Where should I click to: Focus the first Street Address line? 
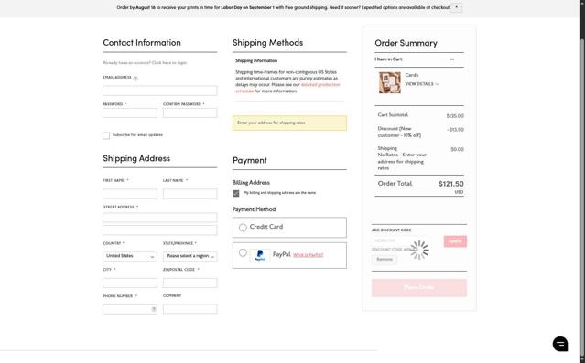pyautogui.click(x=159, y=218)
